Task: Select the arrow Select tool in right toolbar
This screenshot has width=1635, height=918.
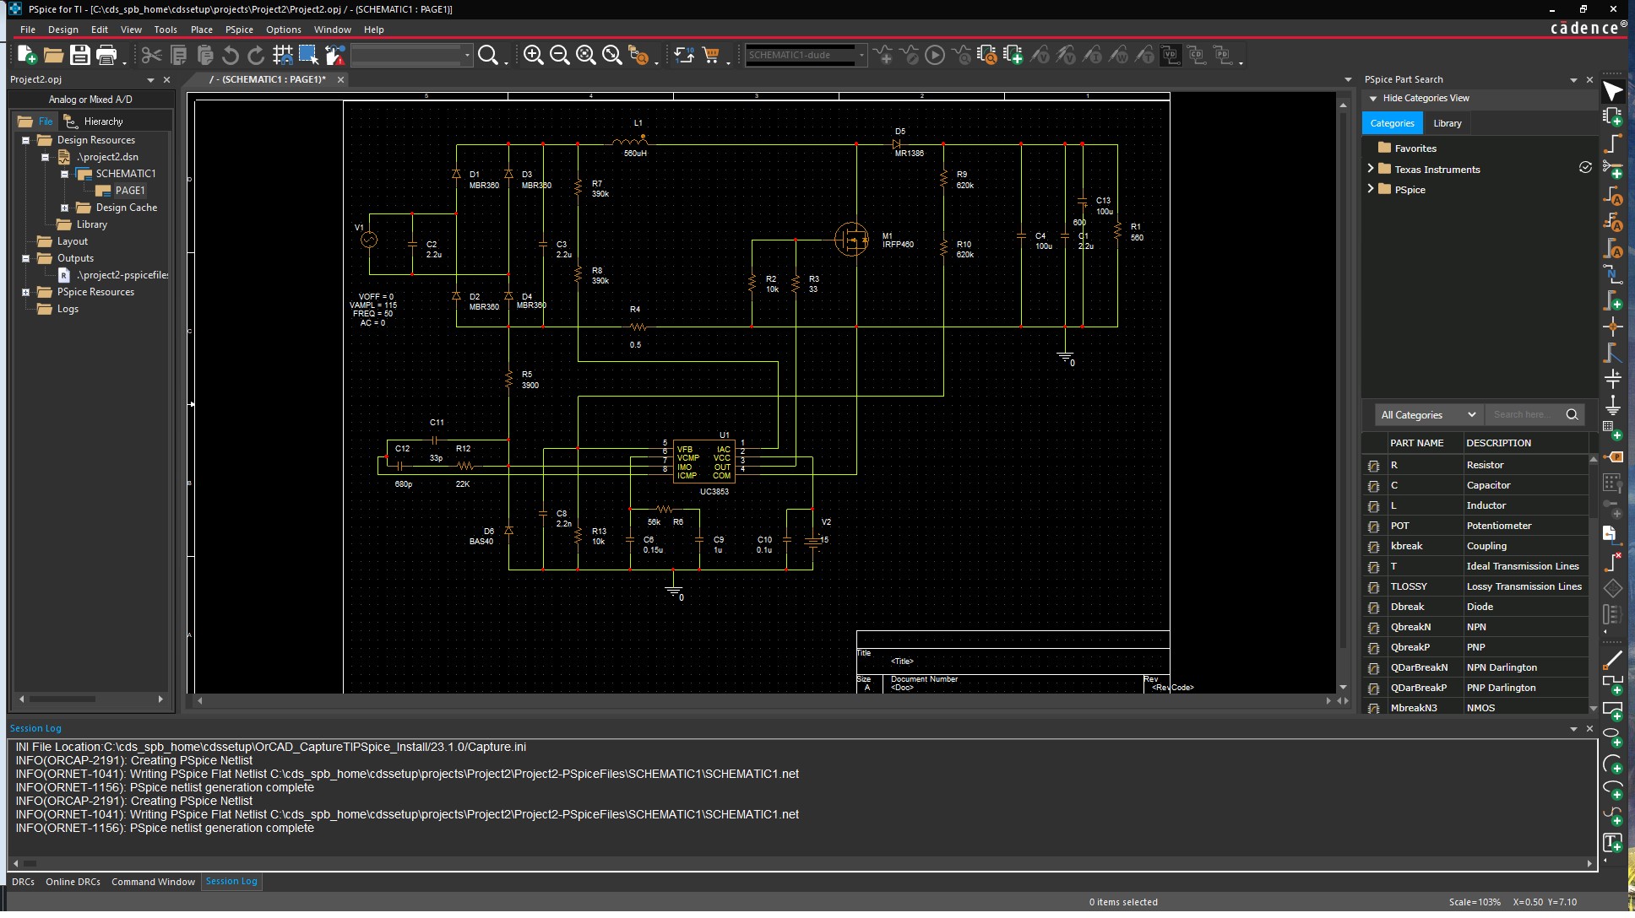Action: coord(1612,91)
